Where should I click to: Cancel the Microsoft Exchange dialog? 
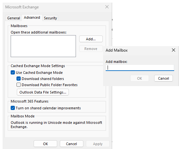tap(71, 144)
